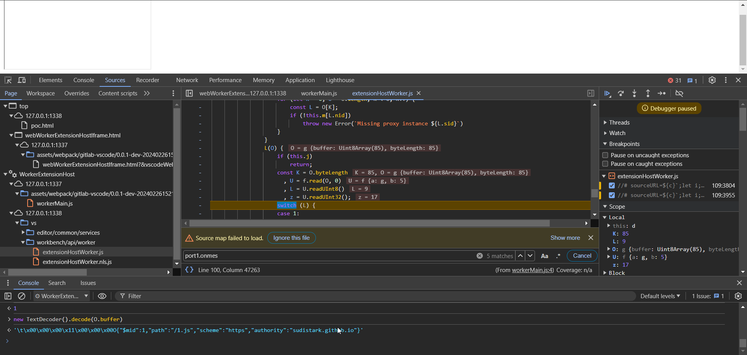The height and width of the screenshot is (355, 747).
Task: Resume script execution
Action: pyautogui.click(x=607, y=93)
